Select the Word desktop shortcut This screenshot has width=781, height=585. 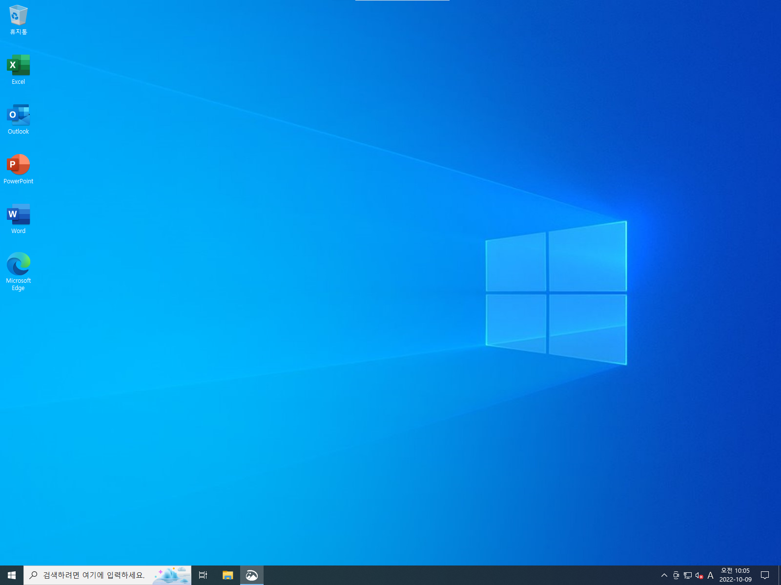click(x=19, y=219)
